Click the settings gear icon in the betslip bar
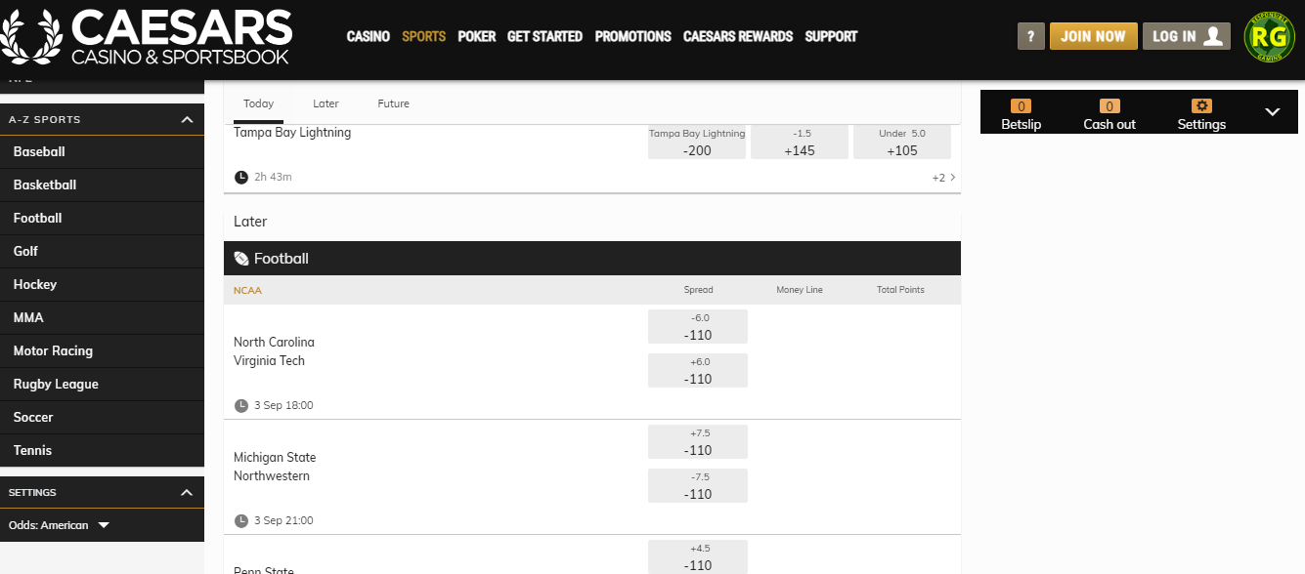The height and width of the screenshot is (574, 1305). (1201, 105)
